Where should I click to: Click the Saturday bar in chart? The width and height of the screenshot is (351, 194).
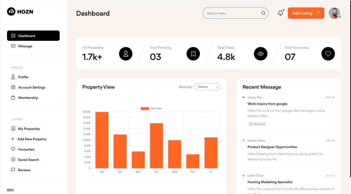pos(102,140)
